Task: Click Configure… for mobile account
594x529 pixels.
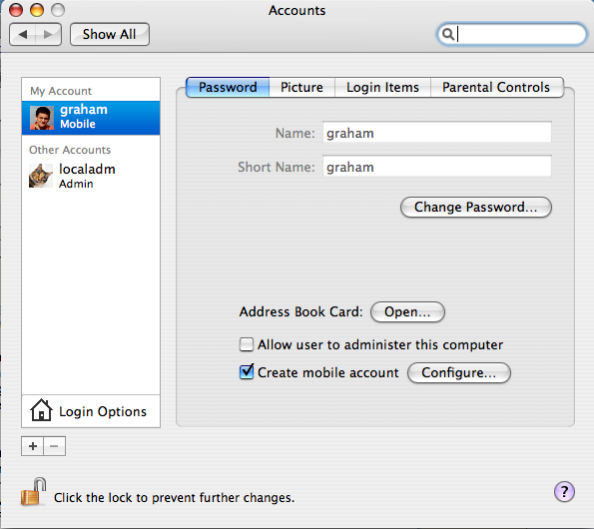Action: [459, 373]
